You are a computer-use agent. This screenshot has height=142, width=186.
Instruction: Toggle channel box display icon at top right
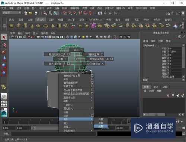(x=183, y=13)
